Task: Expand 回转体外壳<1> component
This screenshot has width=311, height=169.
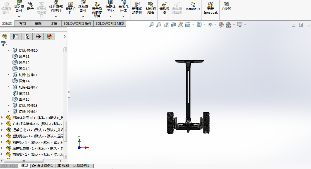Action: pyautogui.click(x=2, y=118)
